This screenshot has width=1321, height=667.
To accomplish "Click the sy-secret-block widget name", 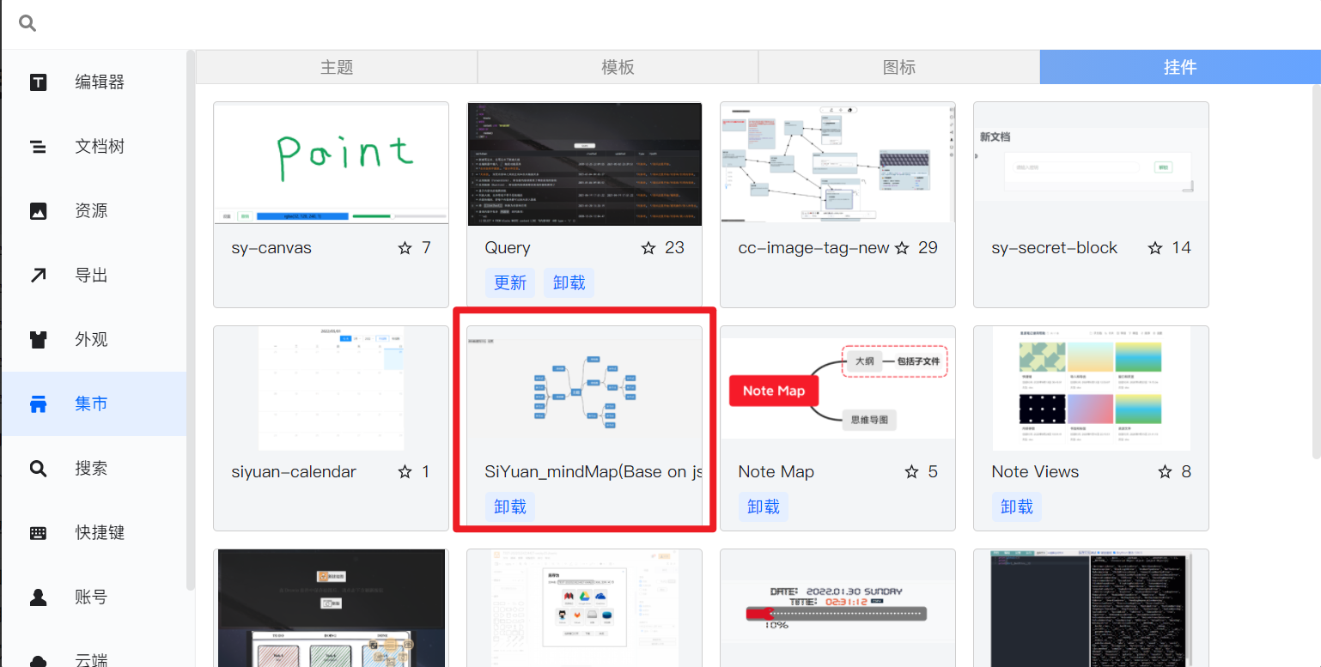I will 1054,248.
